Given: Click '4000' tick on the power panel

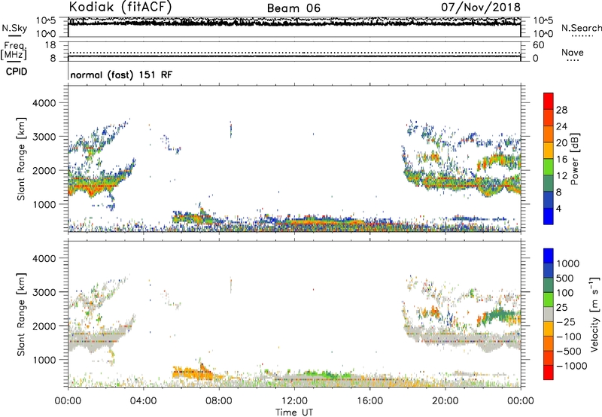Looking at the screenshot, I should coord(44,103).
